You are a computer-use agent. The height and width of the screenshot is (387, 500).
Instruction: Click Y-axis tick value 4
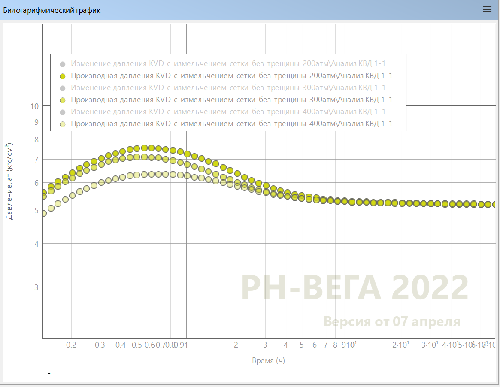coord(36,244)
